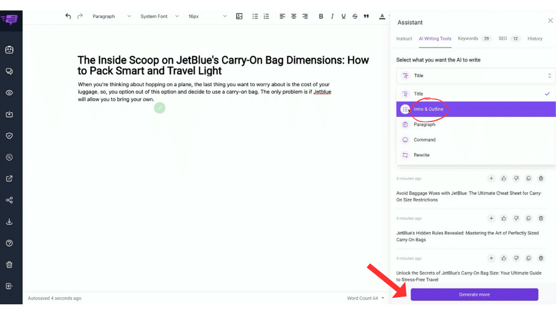Click the article title heading text
This screenshot has width=556, height=314.
click(223, 66)
